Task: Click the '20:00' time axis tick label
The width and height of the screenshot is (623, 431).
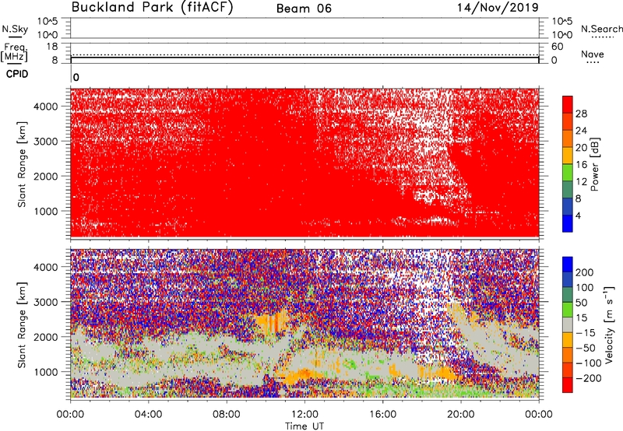Action: pyautogui.click(x=461, y=415)
